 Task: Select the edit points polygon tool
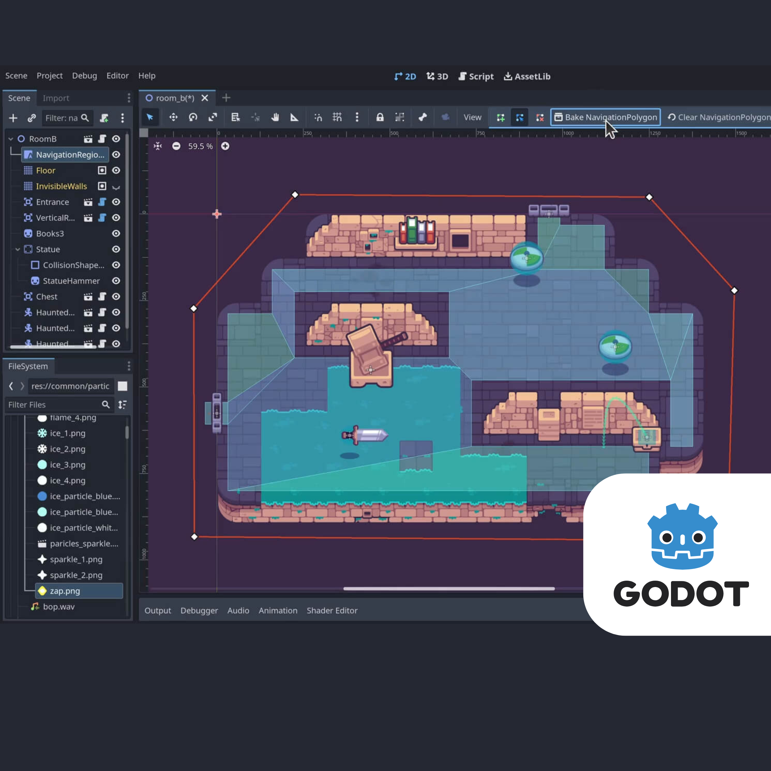pyautogui.click(x=520, y=118)
